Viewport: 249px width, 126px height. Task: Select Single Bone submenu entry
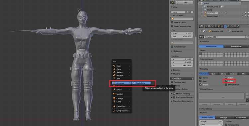click(141, 83)
